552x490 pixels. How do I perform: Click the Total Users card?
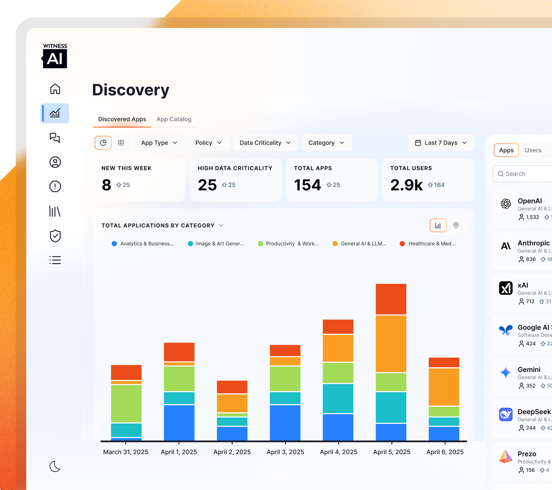[428, 180]
